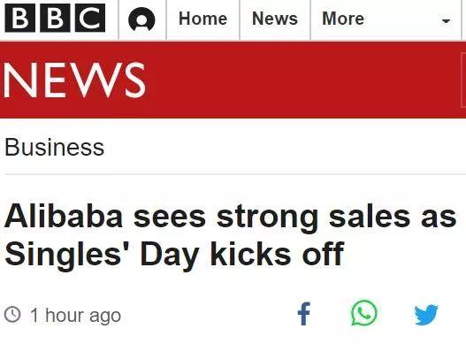Click the BBC blocks logo

[55, 19]
